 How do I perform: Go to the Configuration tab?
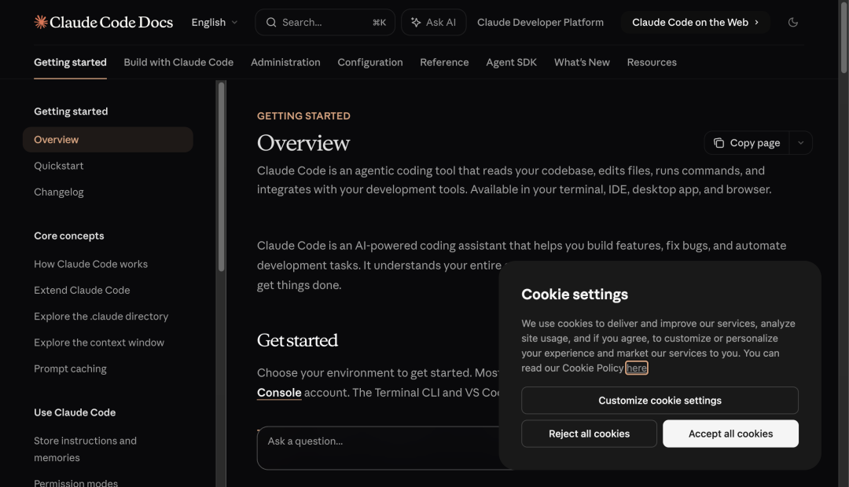click(370, 62)
